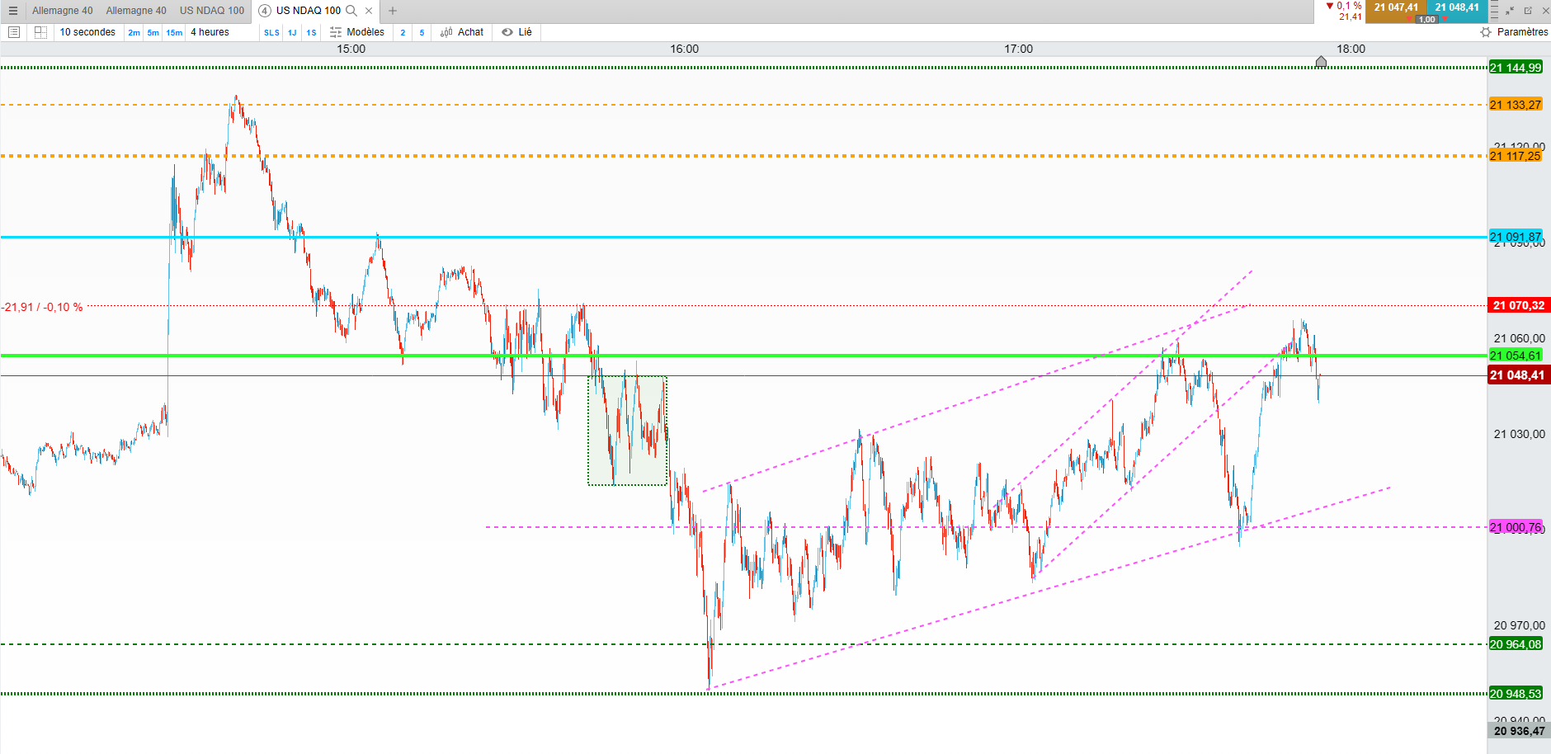Open the 10 secondes timeframe dropdown
1551x754 pixels.
(87, 32)
